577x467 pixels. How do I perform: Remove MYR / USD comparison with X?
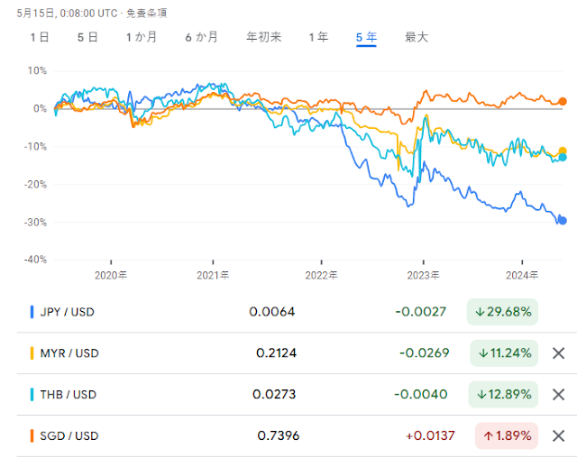559,353
